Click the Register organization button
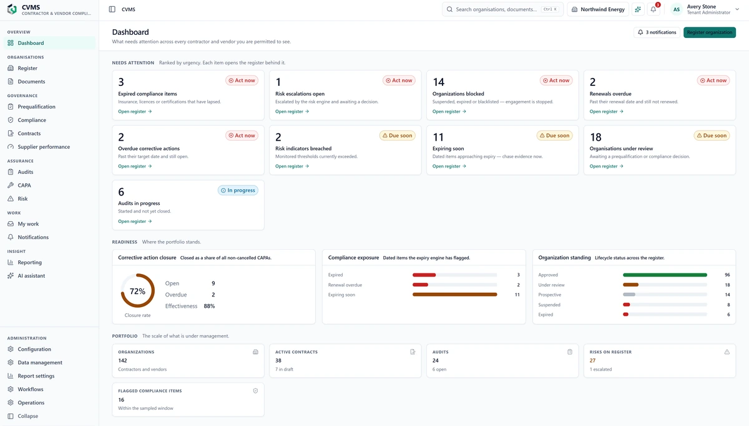Image resolution: width=749 pixels, height=426 pixels. [710, 32]
